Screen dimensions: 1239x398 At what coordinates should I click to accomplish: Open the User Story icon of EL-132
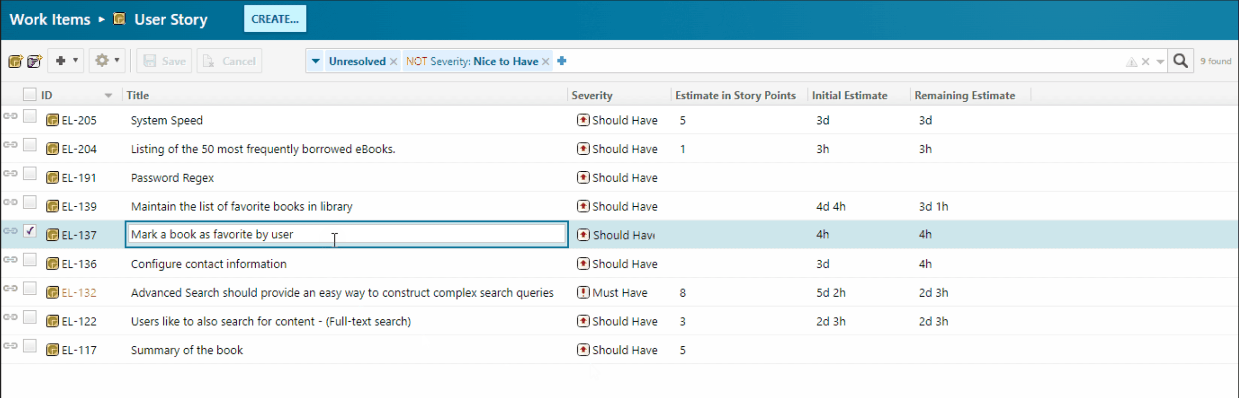(53, 293)
